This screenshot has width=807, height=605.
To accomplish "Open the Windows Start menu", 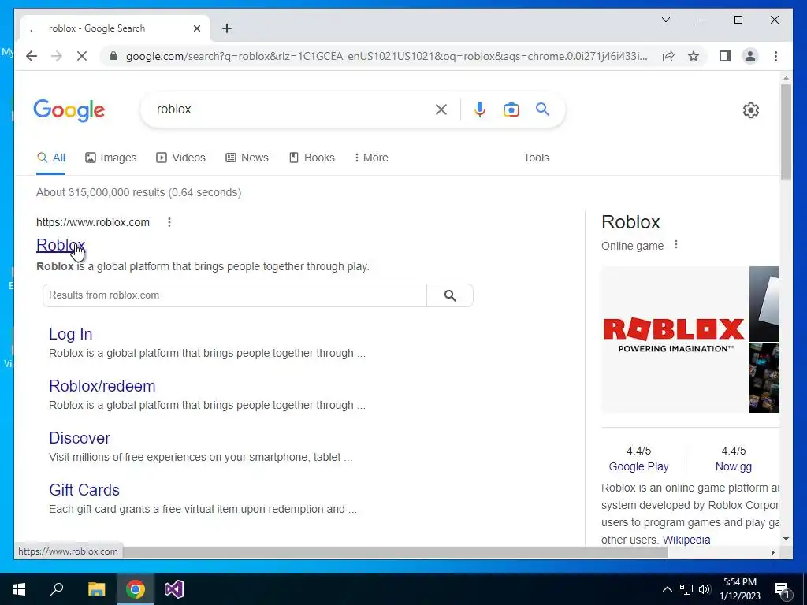I will (x=19, y=589).
